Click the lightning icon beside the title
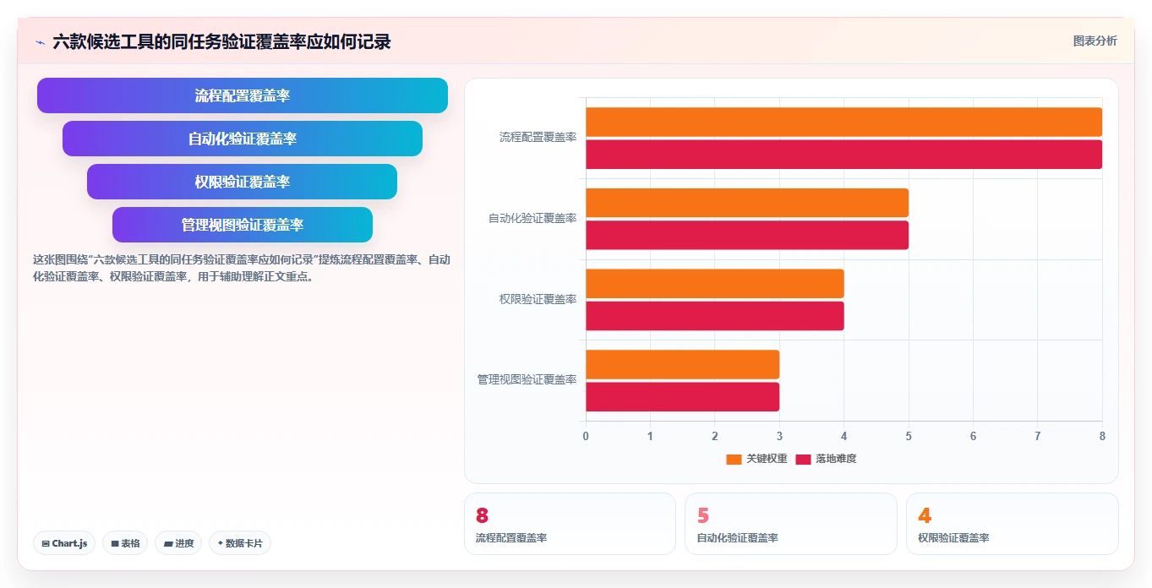This screenshot has height=588, width=1152. [x=40, y=42]
